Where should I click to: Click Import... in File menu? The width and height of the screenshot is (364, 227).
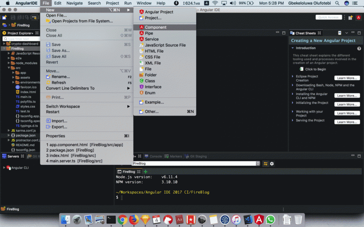[x=87, y=121]
